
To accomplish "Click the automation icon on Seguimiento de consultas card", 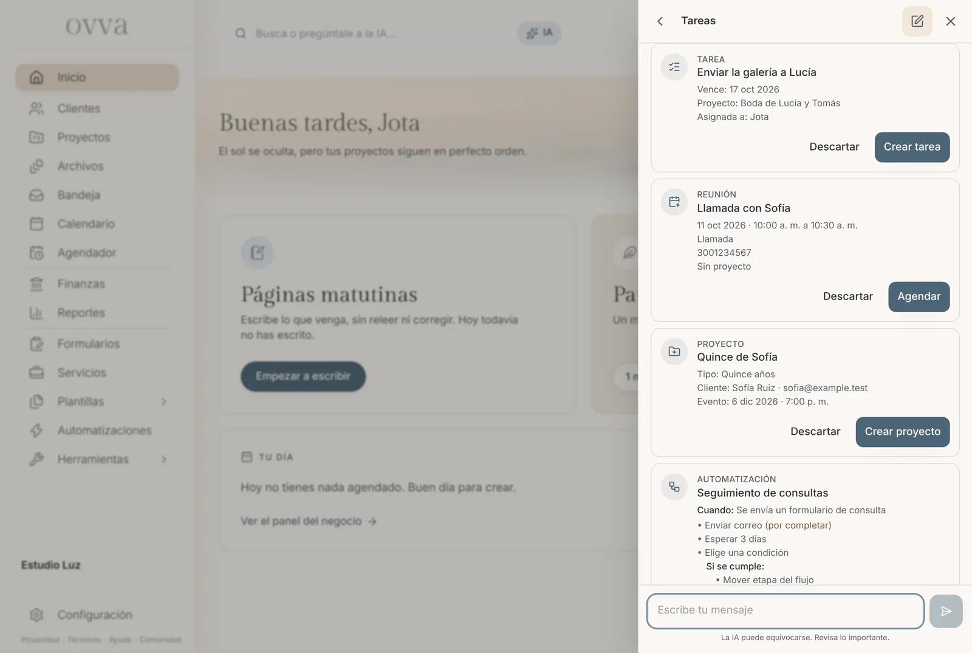I will click(x=674, y=487).
